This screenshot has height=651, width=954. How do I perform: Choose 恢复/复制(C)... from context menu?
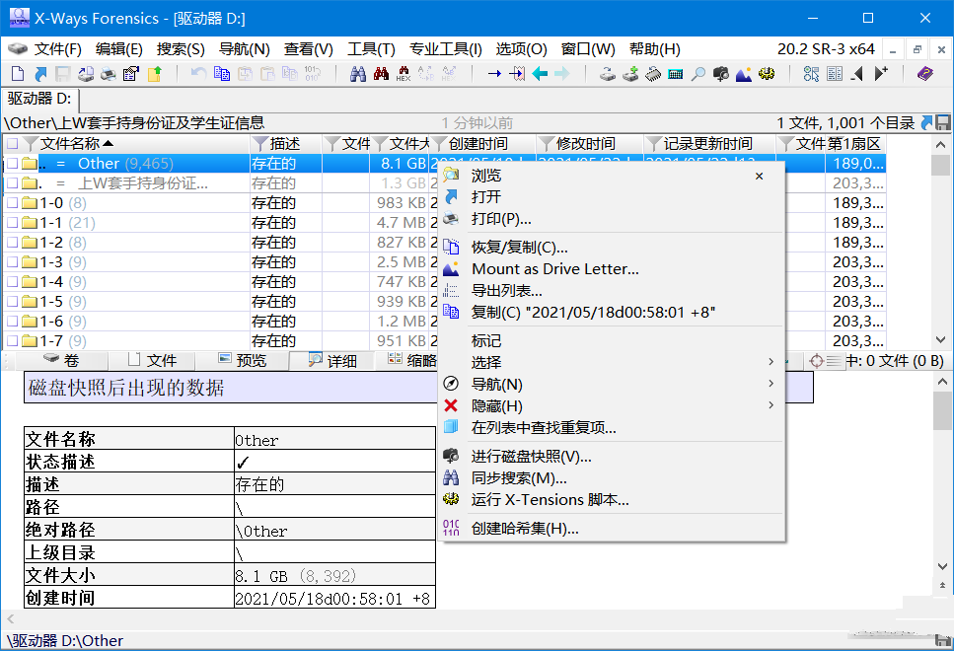612,247
